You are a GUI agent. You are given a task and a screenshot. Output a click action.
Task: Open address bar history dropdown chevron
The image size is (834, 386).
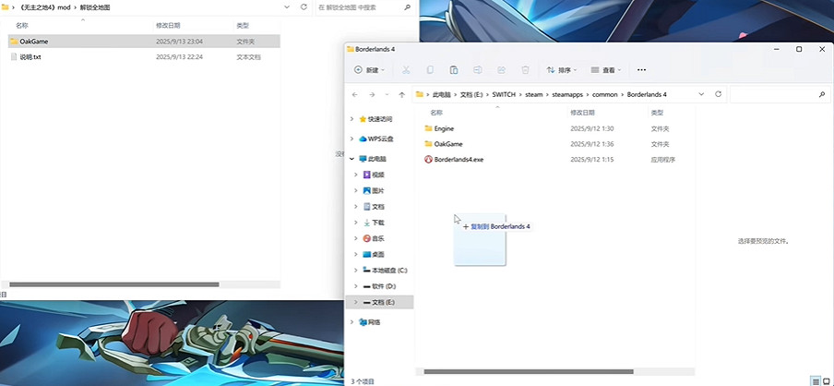coord(701,94)
